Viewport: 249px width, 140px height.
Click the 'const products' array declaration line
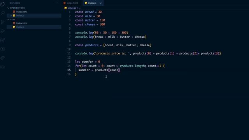click(113, 45)
